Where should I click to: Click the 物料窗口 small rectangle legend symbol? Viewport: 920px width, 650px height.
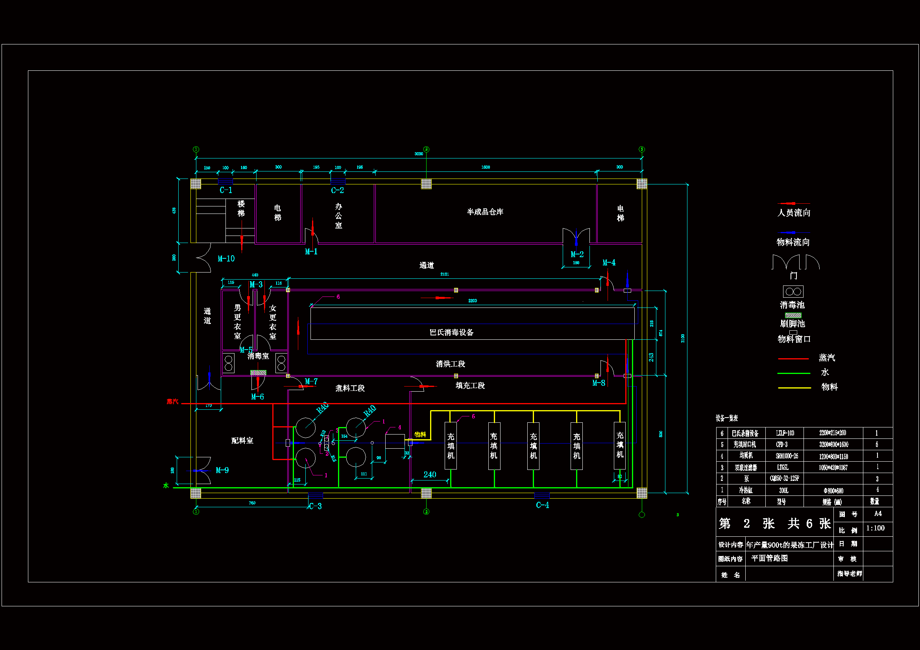[x=793, y=332]
